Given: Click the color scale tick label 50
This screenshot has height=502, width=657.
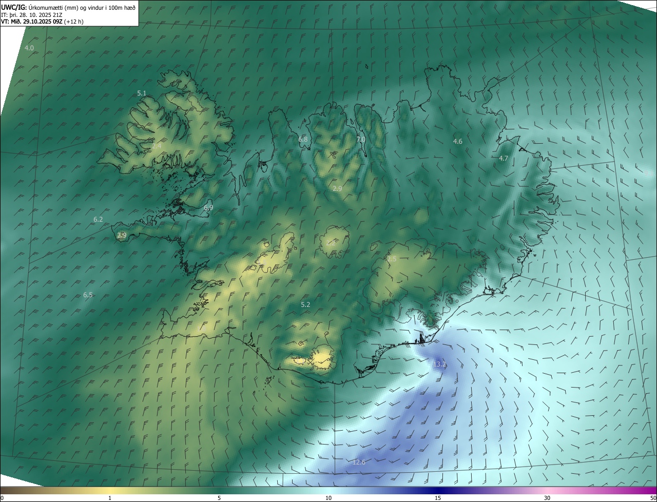Looking at the screenshot, I should click(653, 498).
